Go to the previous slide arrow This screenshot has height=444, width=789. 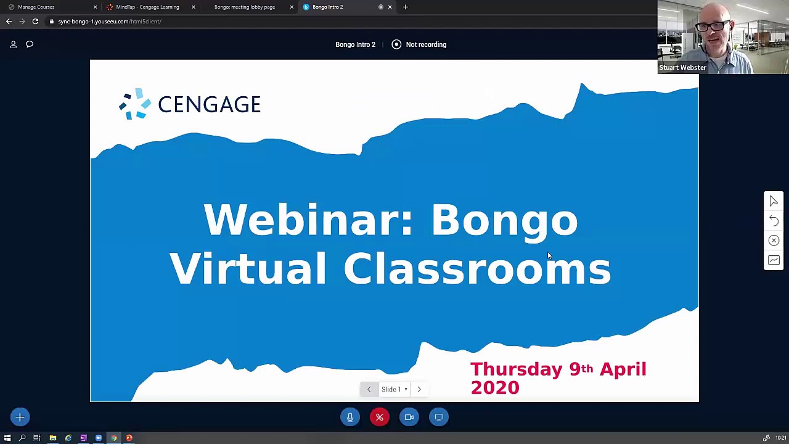pyautogui.click(x=369, y=389)
